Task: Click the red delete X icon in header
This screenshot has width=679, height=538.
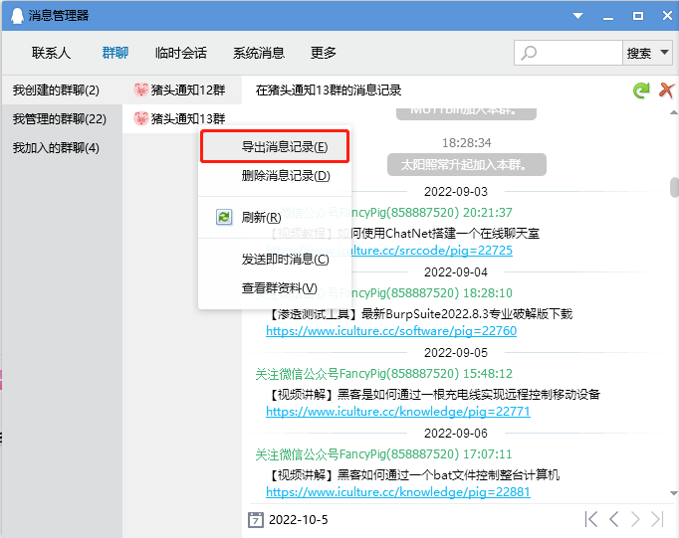Action: tap(666, 90)
